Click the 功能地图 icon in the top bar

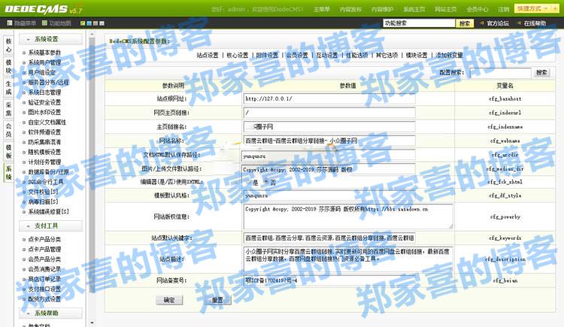[44, 23]
